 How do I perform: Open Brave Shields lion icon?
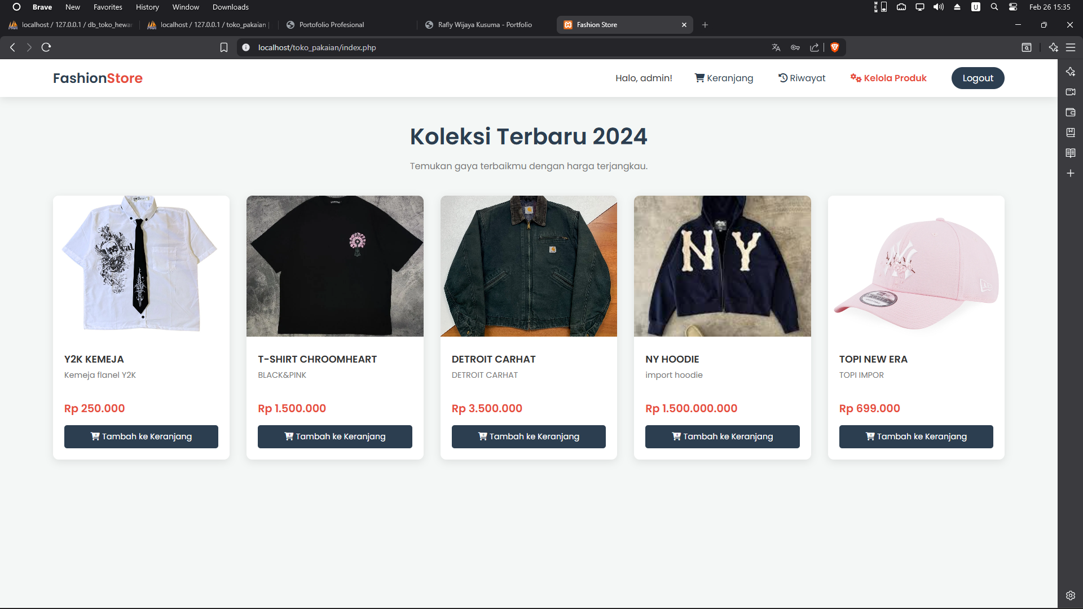point(835,47)
